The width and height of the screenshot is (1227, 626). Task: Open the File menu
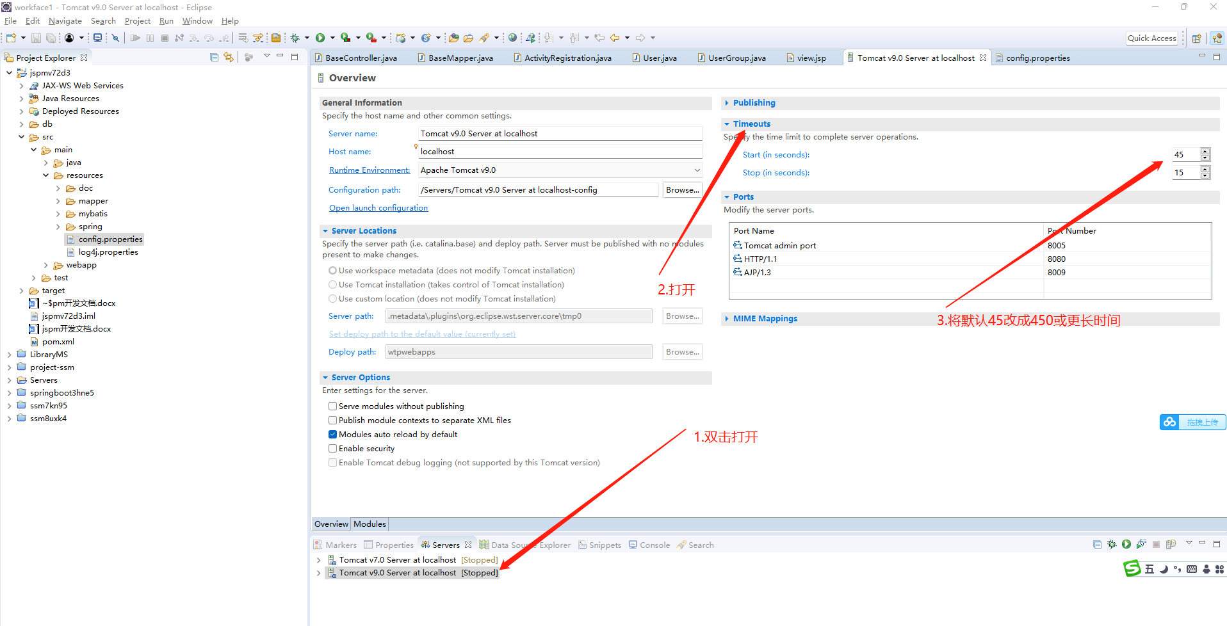pos(10,21)
